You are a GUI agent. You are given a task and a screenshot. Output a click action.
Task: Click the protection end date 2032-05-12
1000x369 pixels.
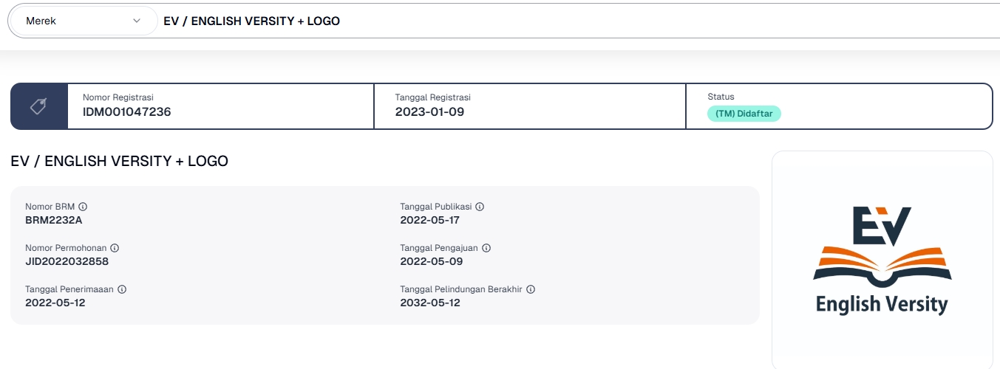pyautogui.click(x=430, y=303)
